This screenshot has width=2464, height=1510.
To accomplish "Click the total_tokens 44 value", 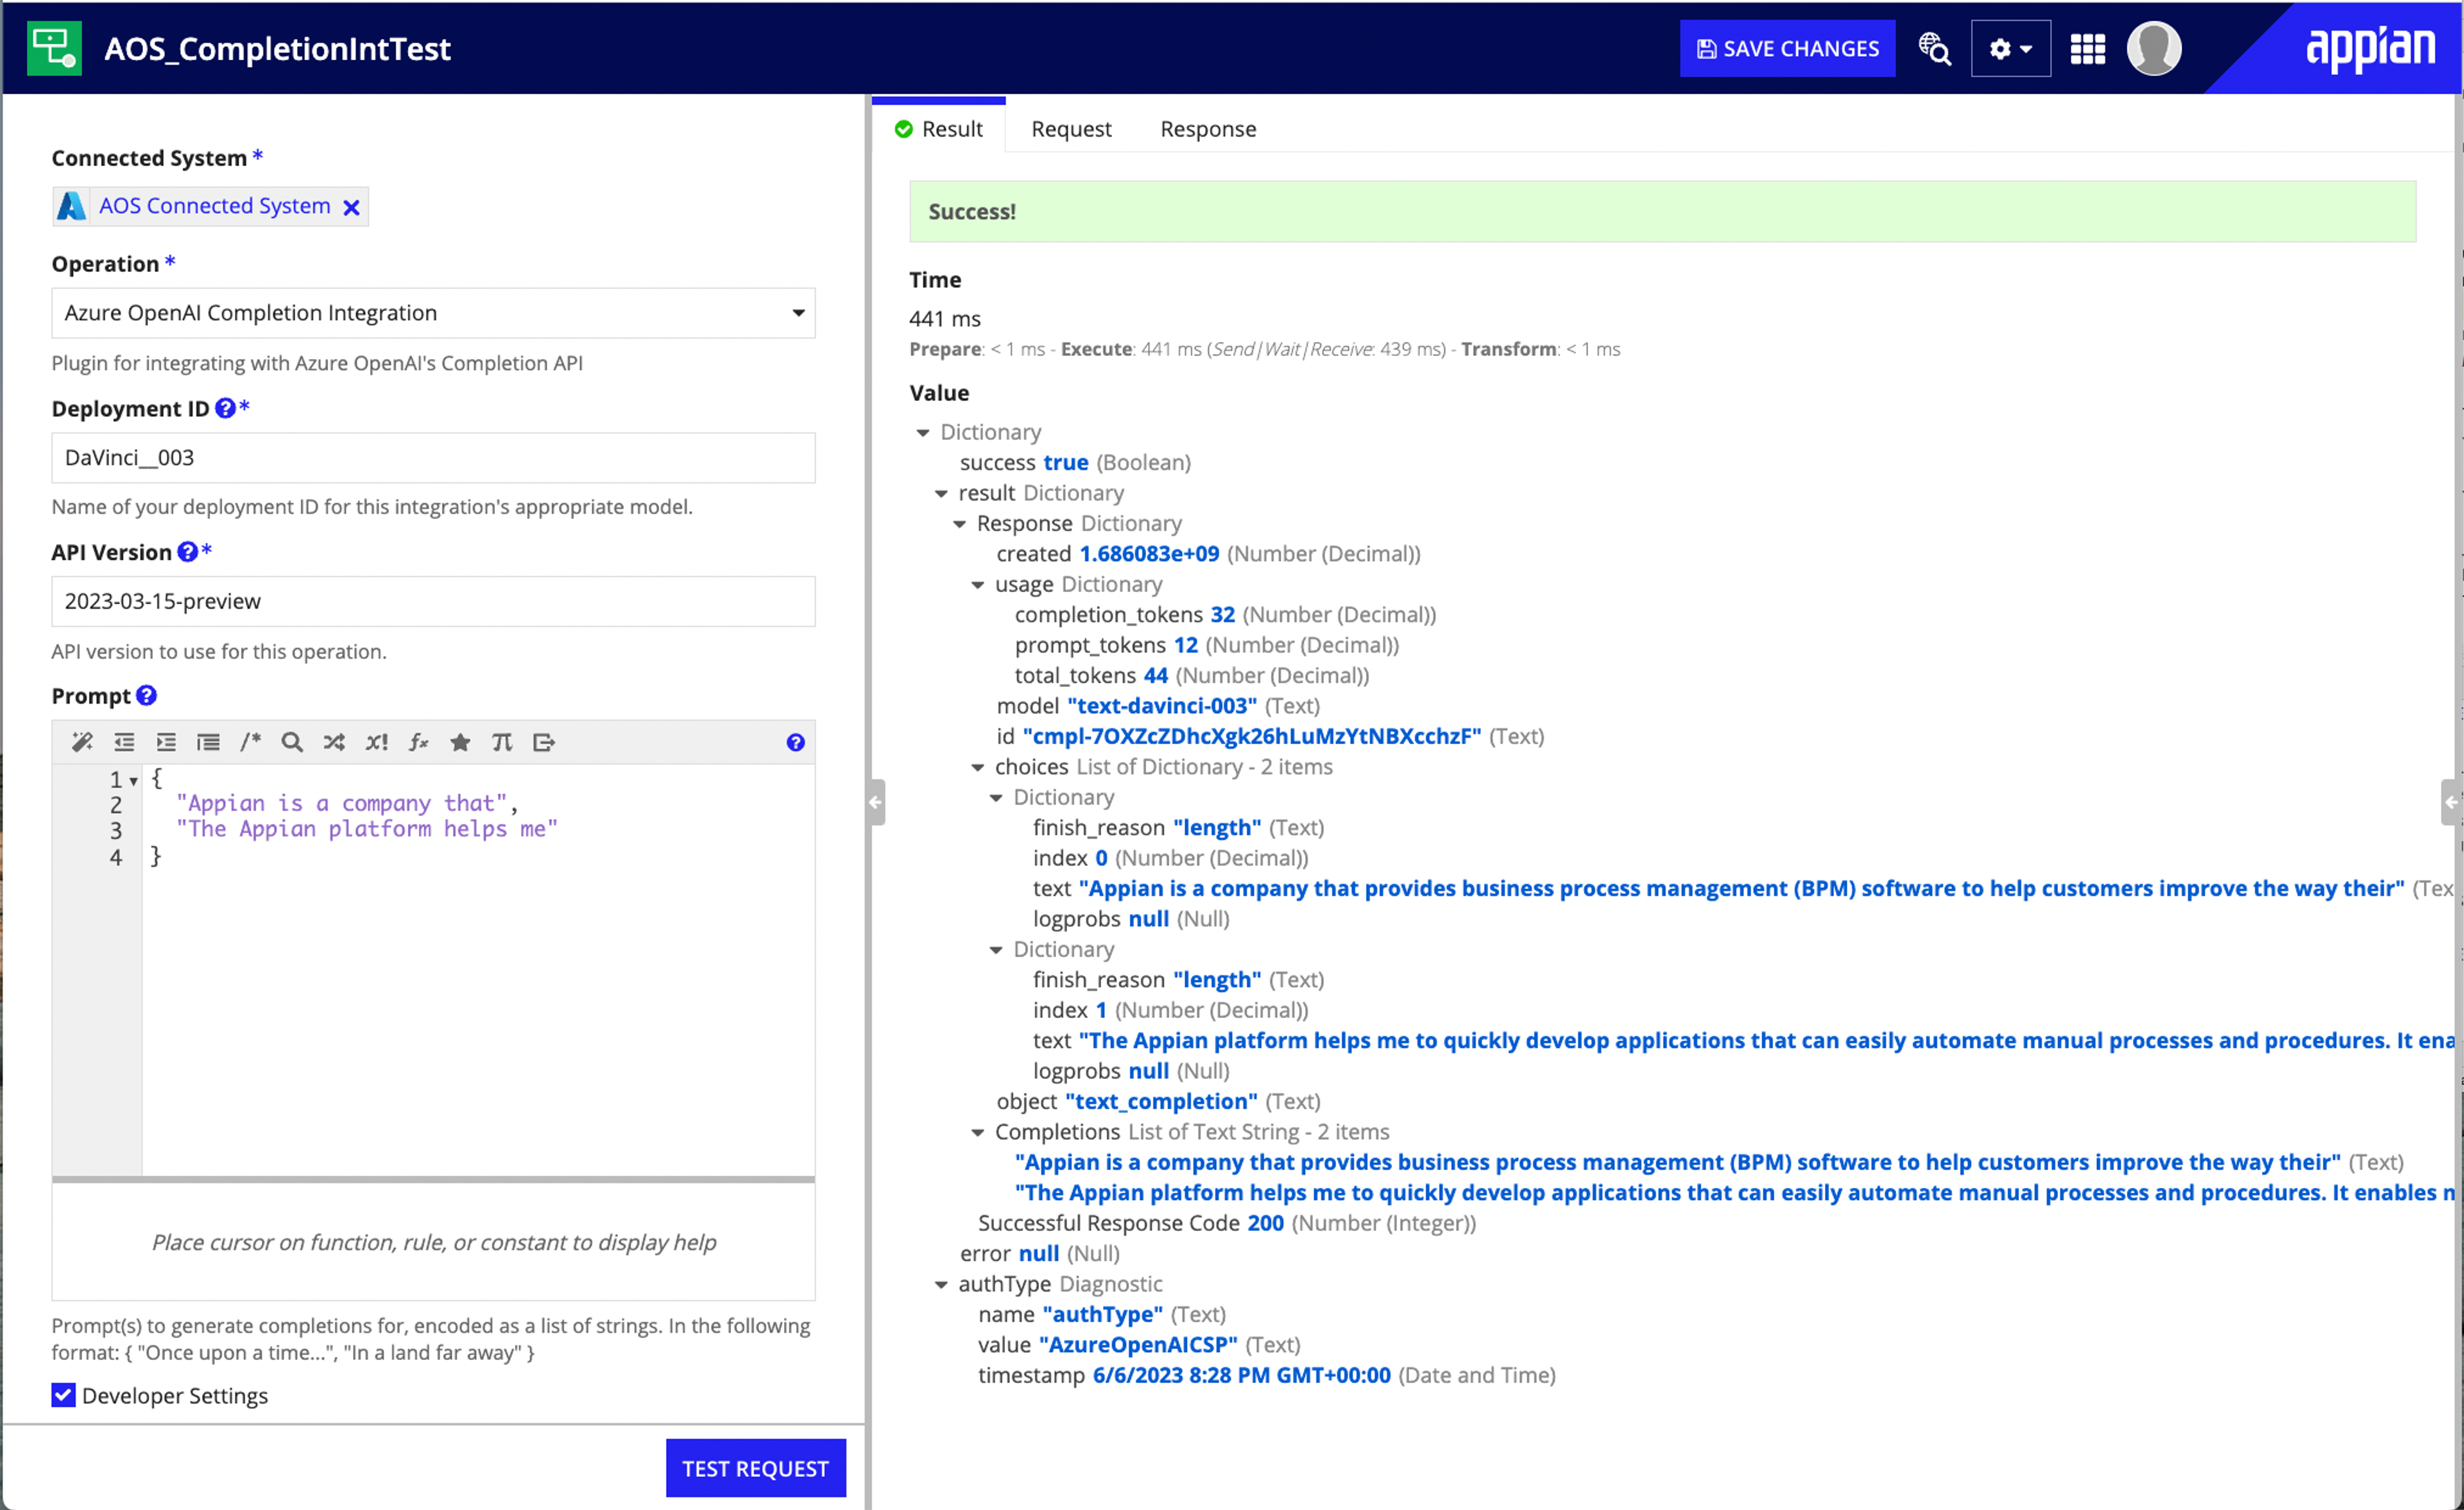I will pyautogui.click(x=1155, y=675).
